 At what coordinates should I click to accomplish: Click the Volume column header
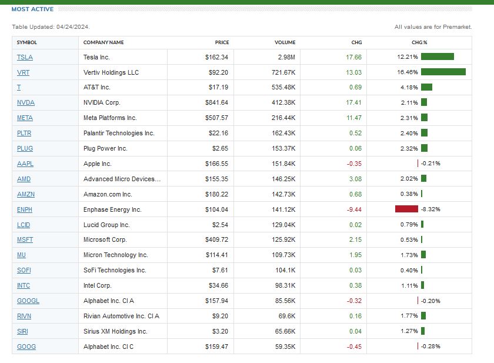point(285,42)
